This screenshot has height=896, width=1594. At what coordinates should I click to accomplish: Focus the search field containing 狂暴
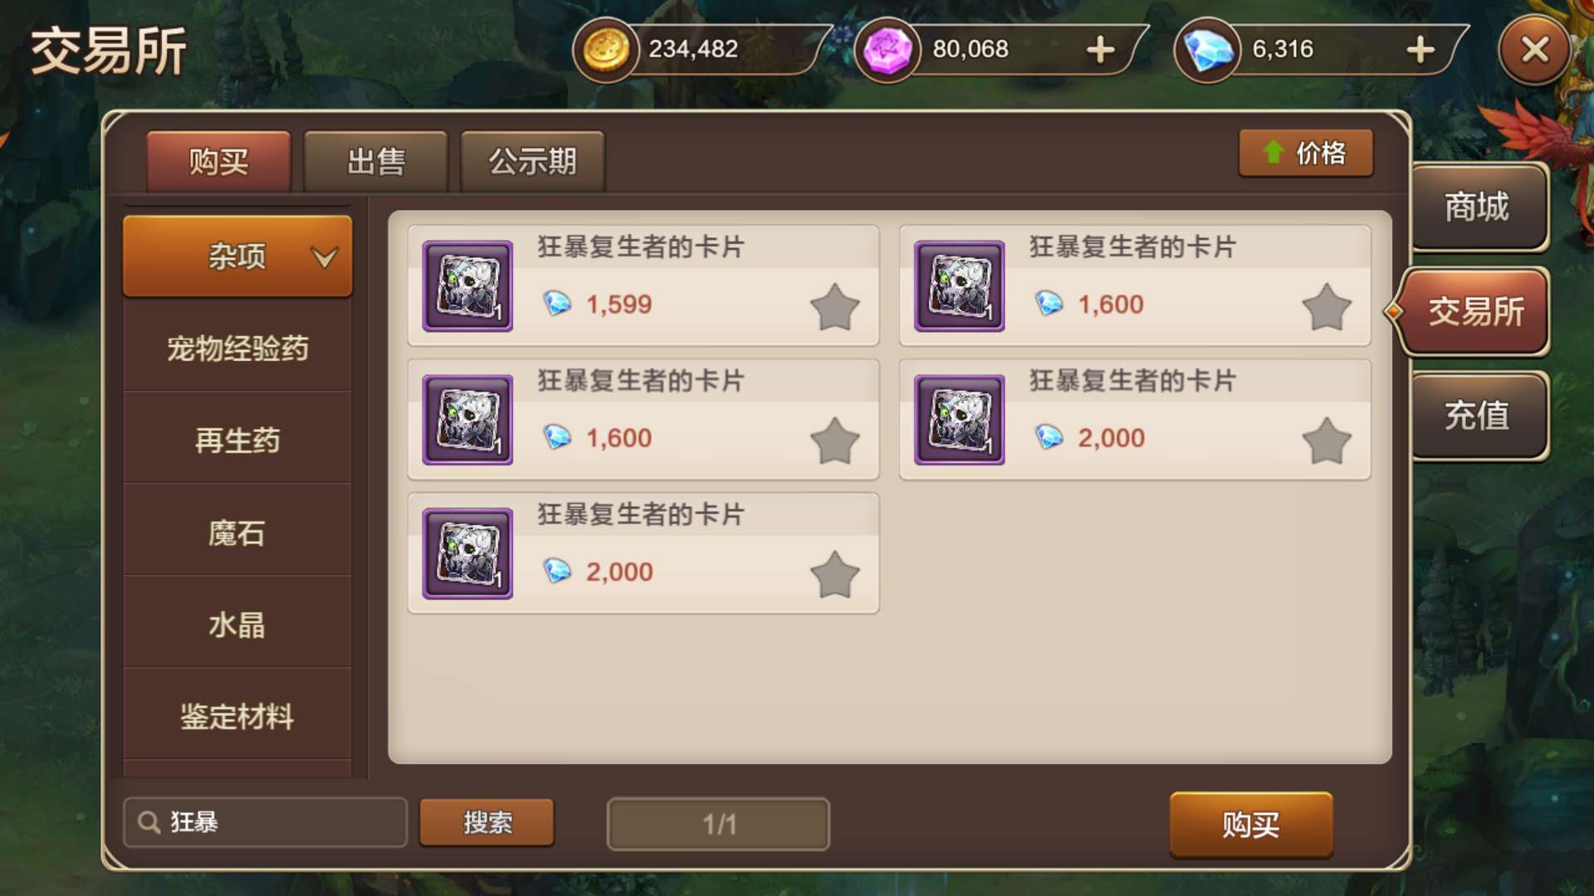point(265,822)
